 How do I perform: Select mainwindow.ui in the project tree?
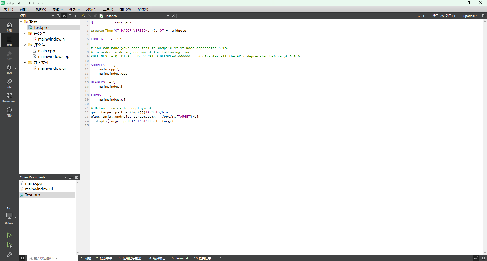[x=52, y=68]
